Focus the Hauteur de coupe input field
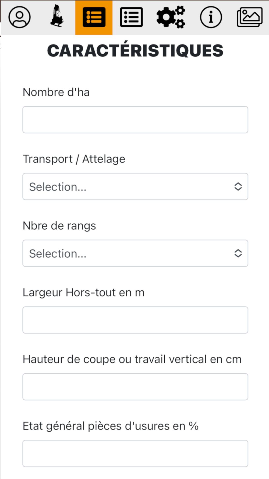This screenshot has width=269, height=479. click(x=135, y=387)
